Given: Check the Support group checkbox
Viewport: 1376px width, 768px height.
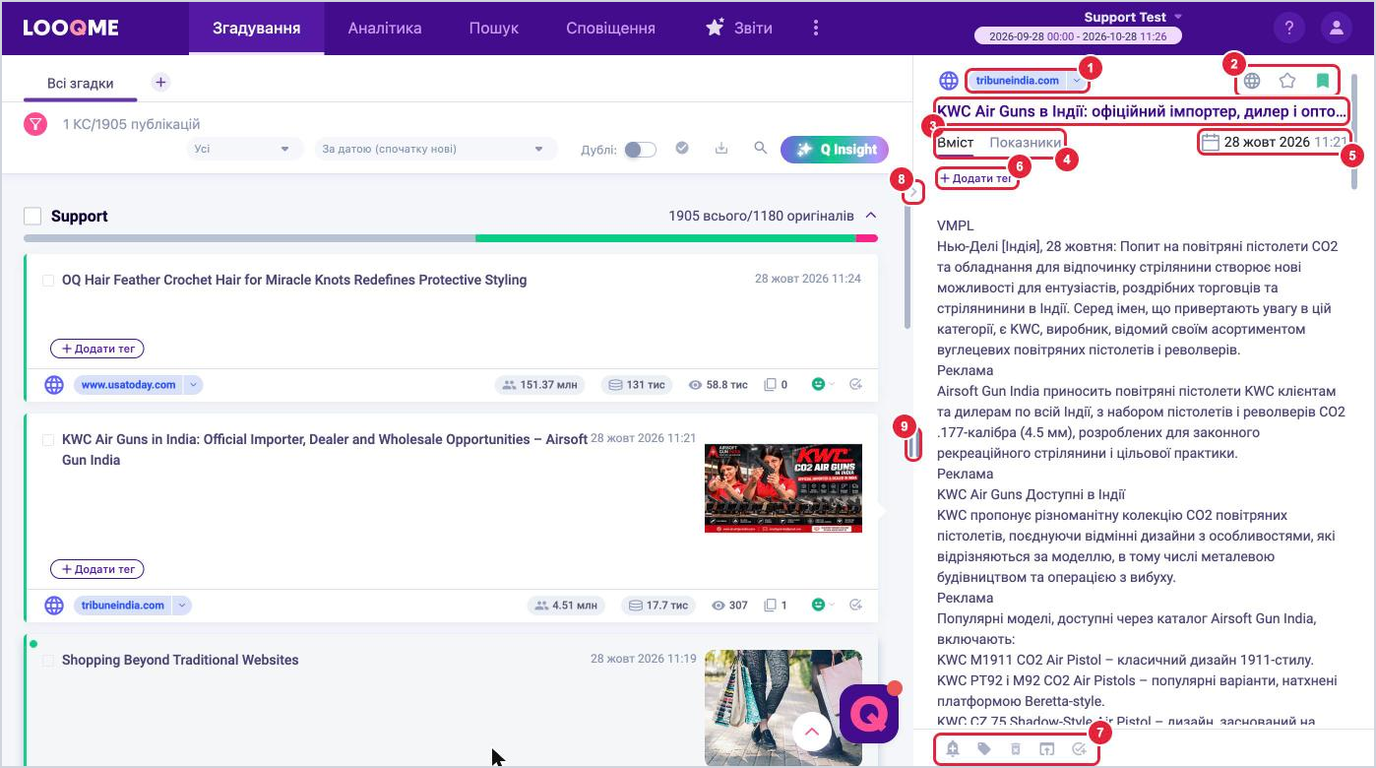Looking at the screenshot, I should pyautogui.click(x=32, y=216).
